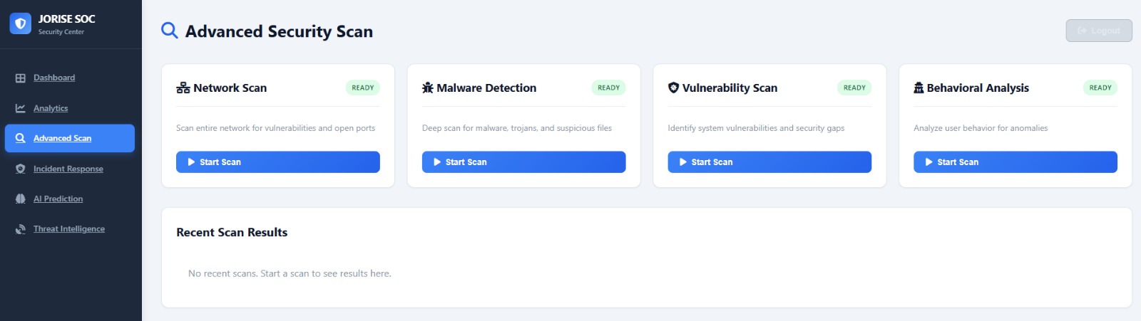
Task: Go to the Analytics section
Action: (x=51, y=108)
